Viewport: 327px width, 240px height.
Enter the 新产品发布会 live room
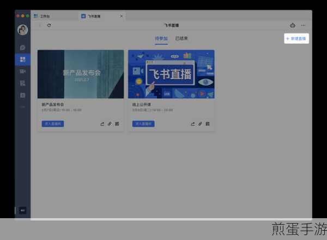tap(53, 124)
